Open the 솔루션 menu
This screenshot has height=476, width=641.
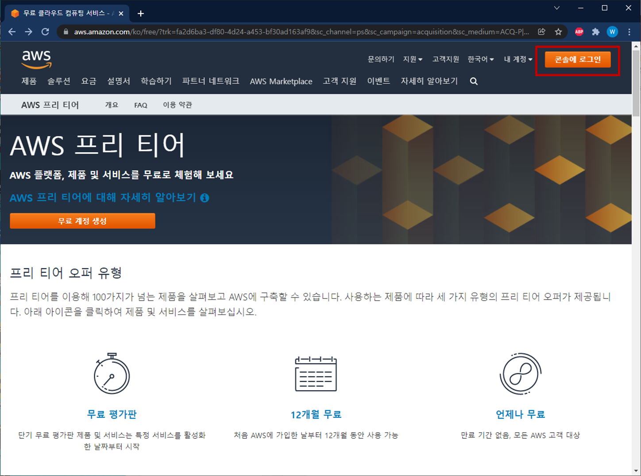pyautogui.click(x=59, y=81)
